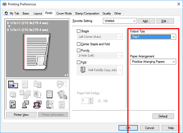Image resolution: width=183 pixels, height=133 pixels.
Task: Click the user icon on My Tab
Action: tap(6, 14)
